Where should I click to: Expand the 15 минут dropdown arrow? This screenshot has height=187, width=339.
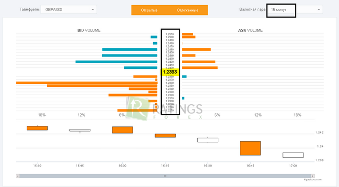point(318,10)
